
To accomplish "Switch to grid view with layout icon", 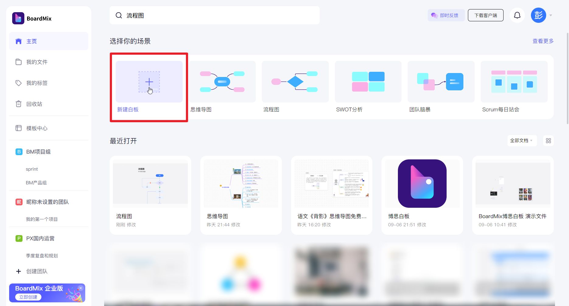I will (548, 141).
